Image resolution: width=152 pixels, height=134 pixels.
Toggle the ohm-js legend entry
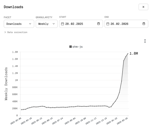pyautogui.click(x=76, y=47)
